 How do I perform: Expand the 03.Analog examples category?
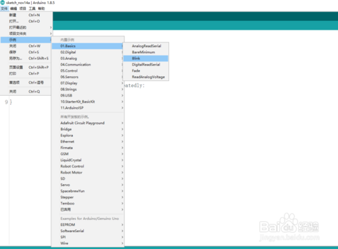click(88, 58)
